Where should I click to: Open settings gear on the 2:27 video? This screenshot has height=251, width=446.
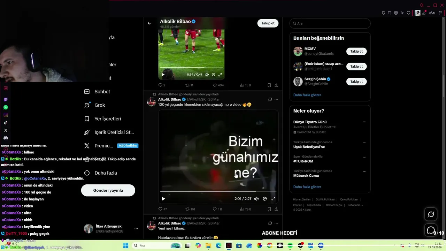click(x=265, y=199)
